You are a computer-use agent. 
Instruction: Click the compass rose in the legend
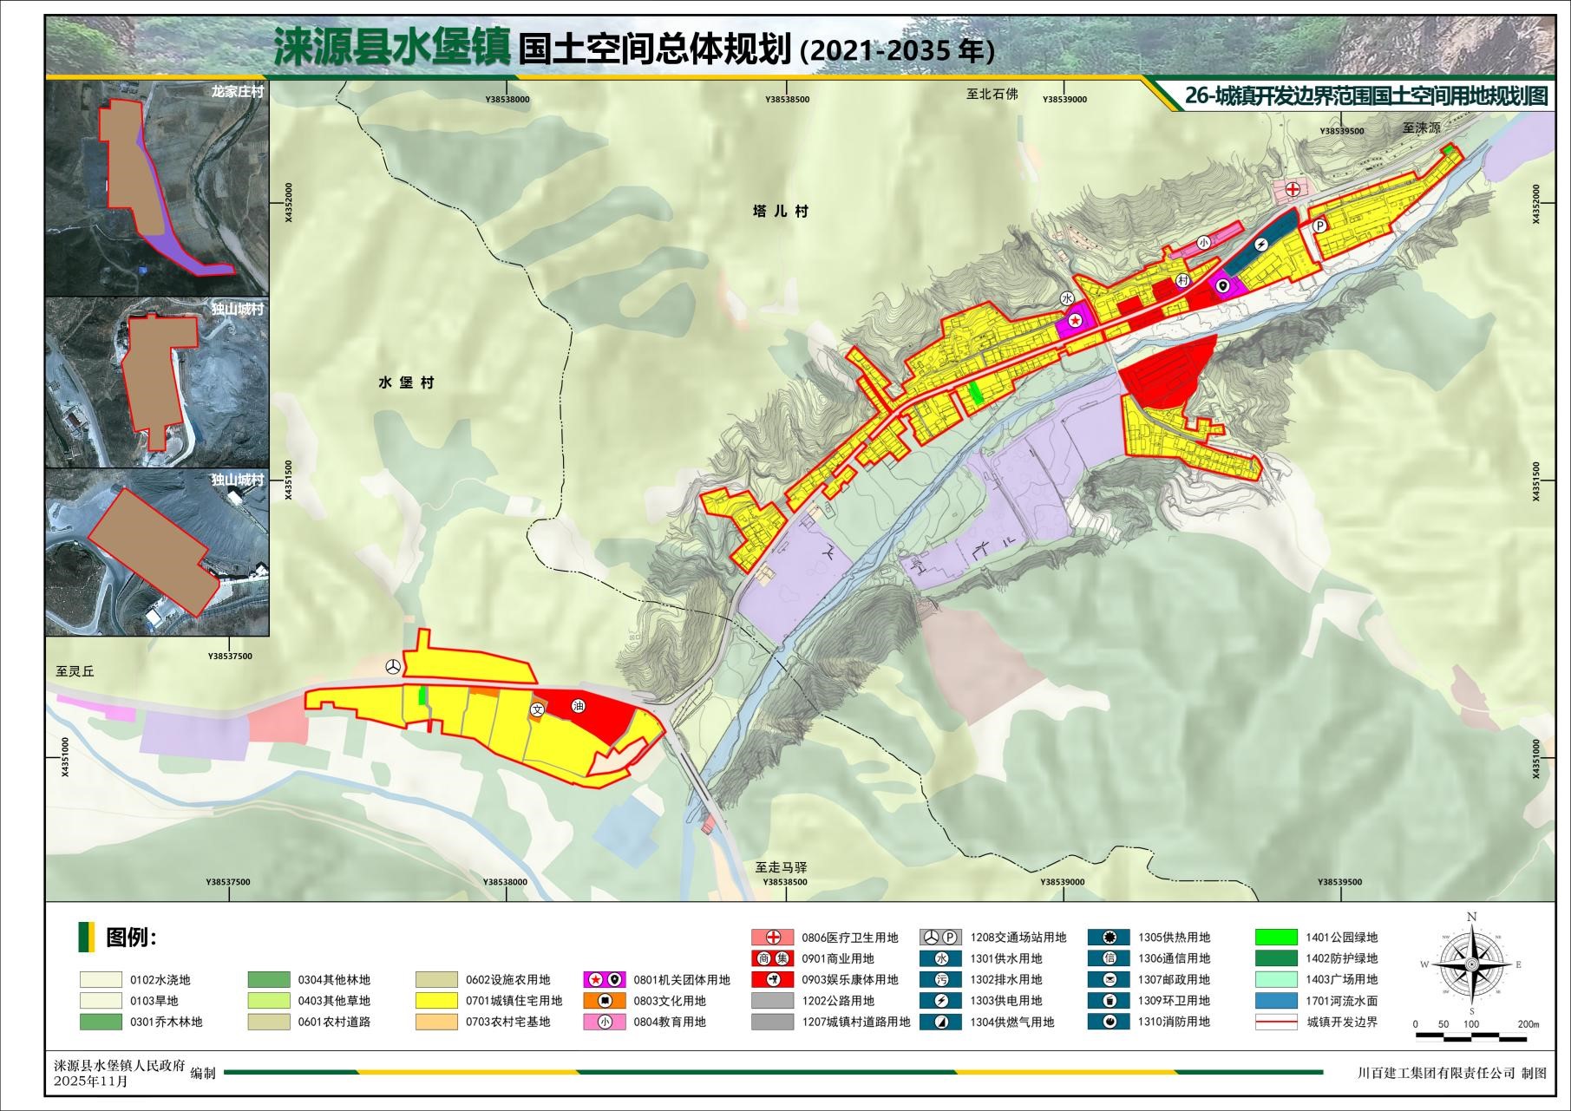coord(1471,964)
